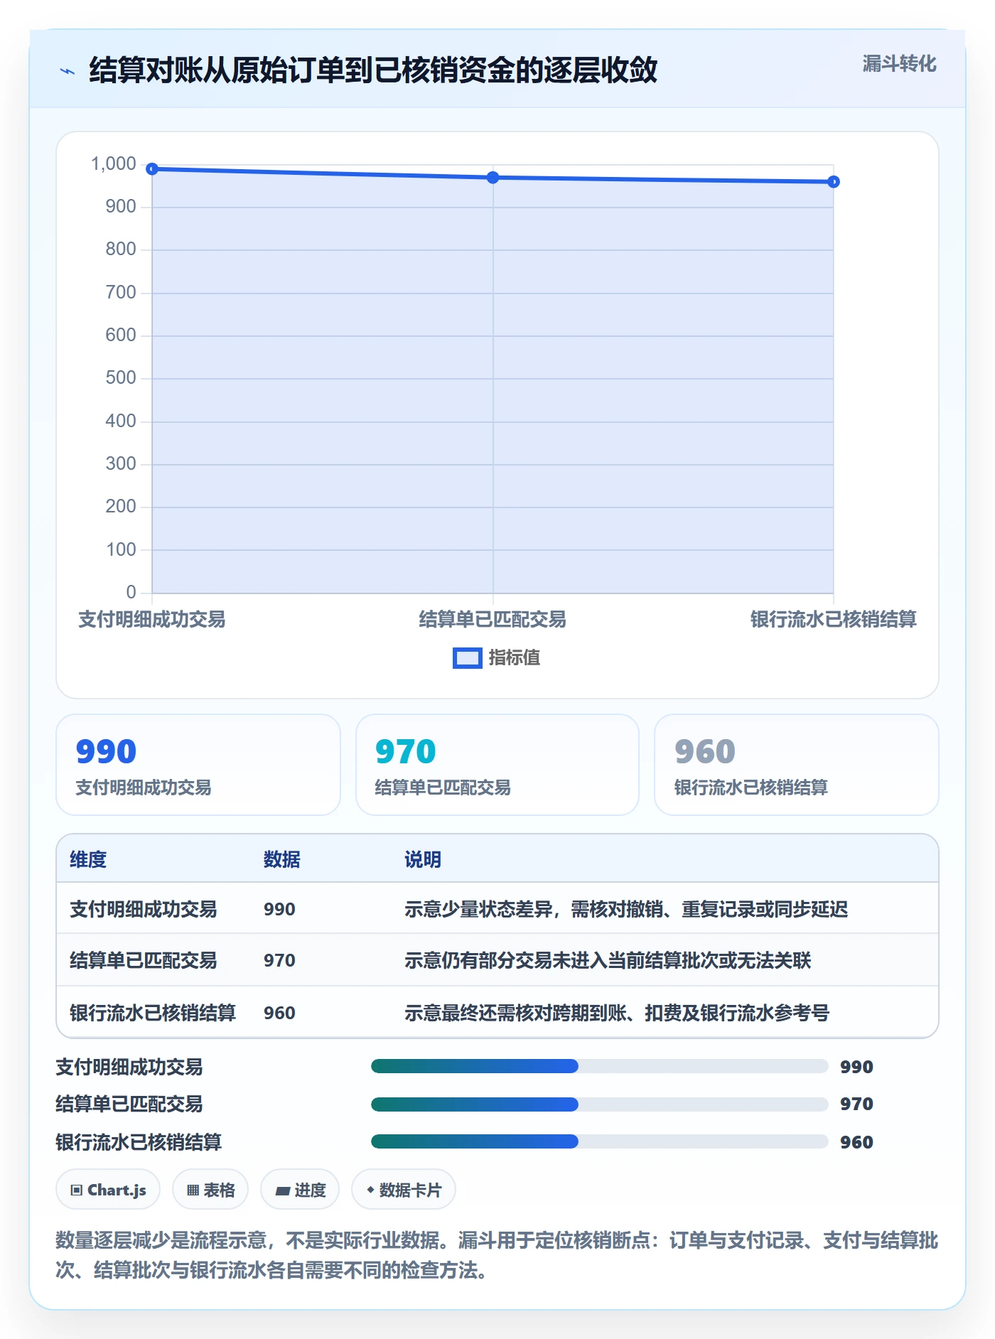Click progress value 960 at bar end

pos(856,1142)
